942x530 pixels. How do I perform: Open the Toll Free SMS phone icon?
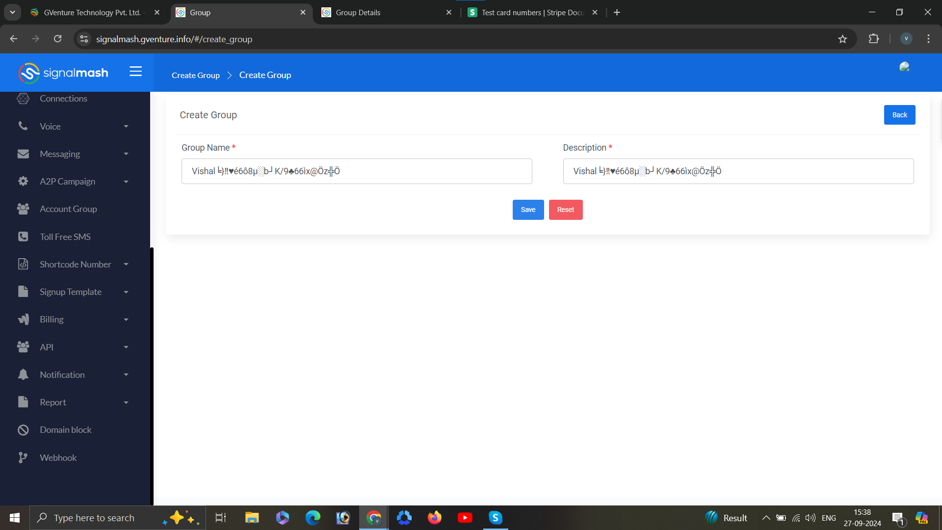click(x=23, y=237)
